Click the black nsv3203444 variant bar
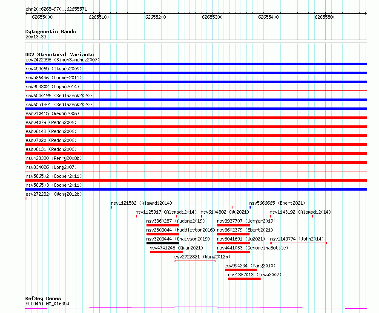 tap(163, 243)
